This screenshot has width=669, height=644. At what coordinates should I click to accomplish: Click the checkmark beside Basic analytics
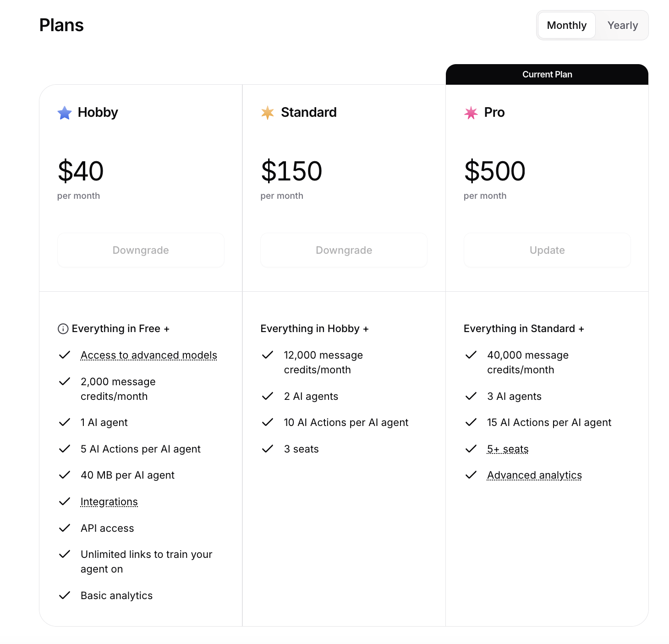64,595
